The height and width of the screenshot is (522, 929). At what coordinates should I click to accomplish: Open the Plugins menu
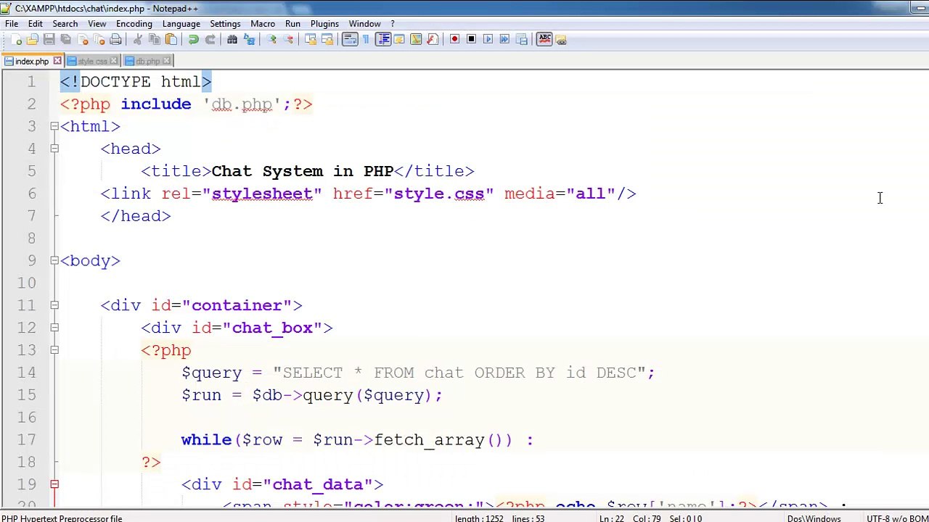[324, 24]
